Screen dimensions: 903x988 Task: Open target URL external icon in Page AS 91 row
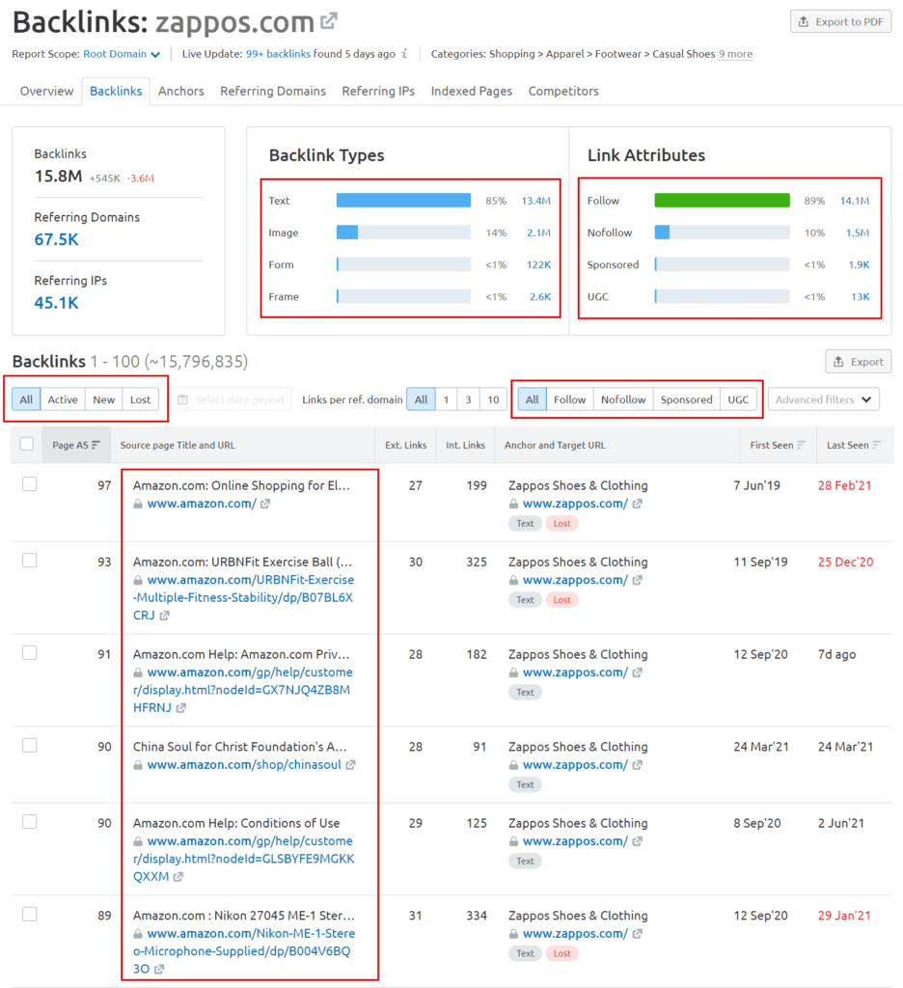click(x=637, y=672)
